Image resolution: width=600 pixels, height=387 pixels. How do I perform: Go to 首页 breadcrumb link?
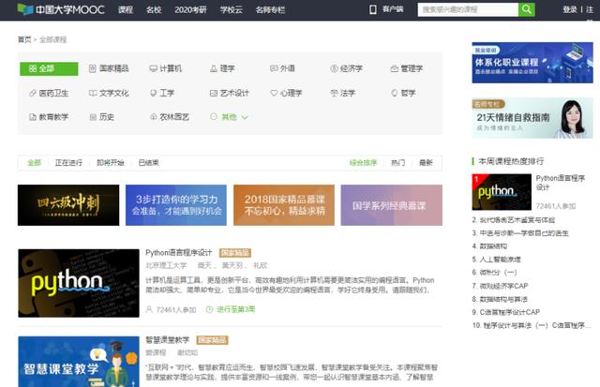(x=24, y=39)
